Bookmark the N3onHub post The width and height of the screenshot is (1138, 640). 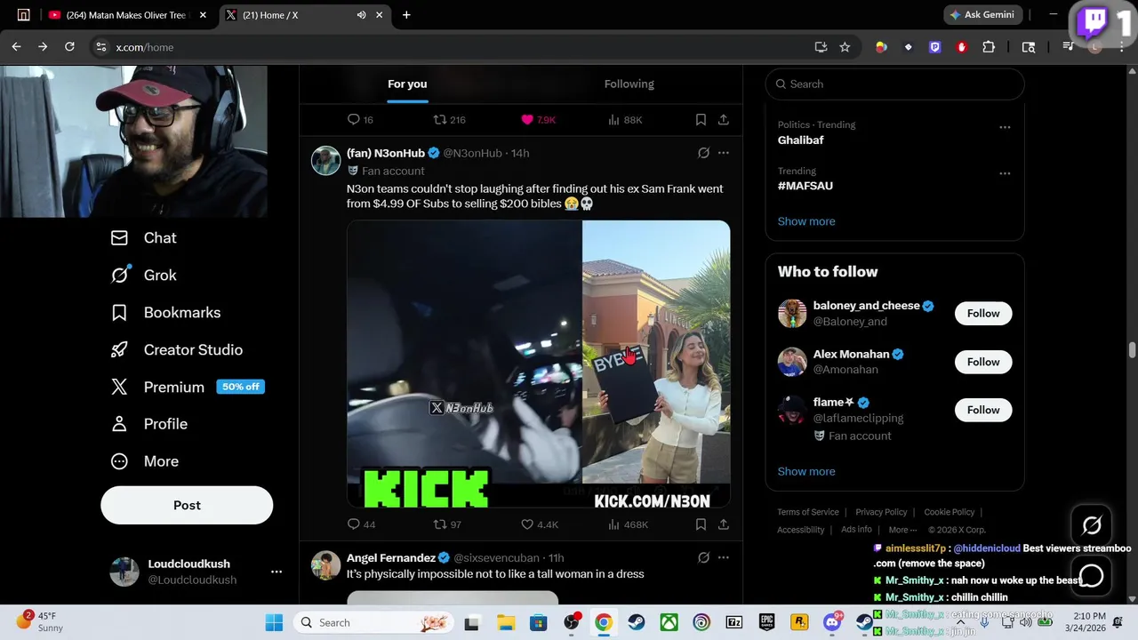[701, 524]
